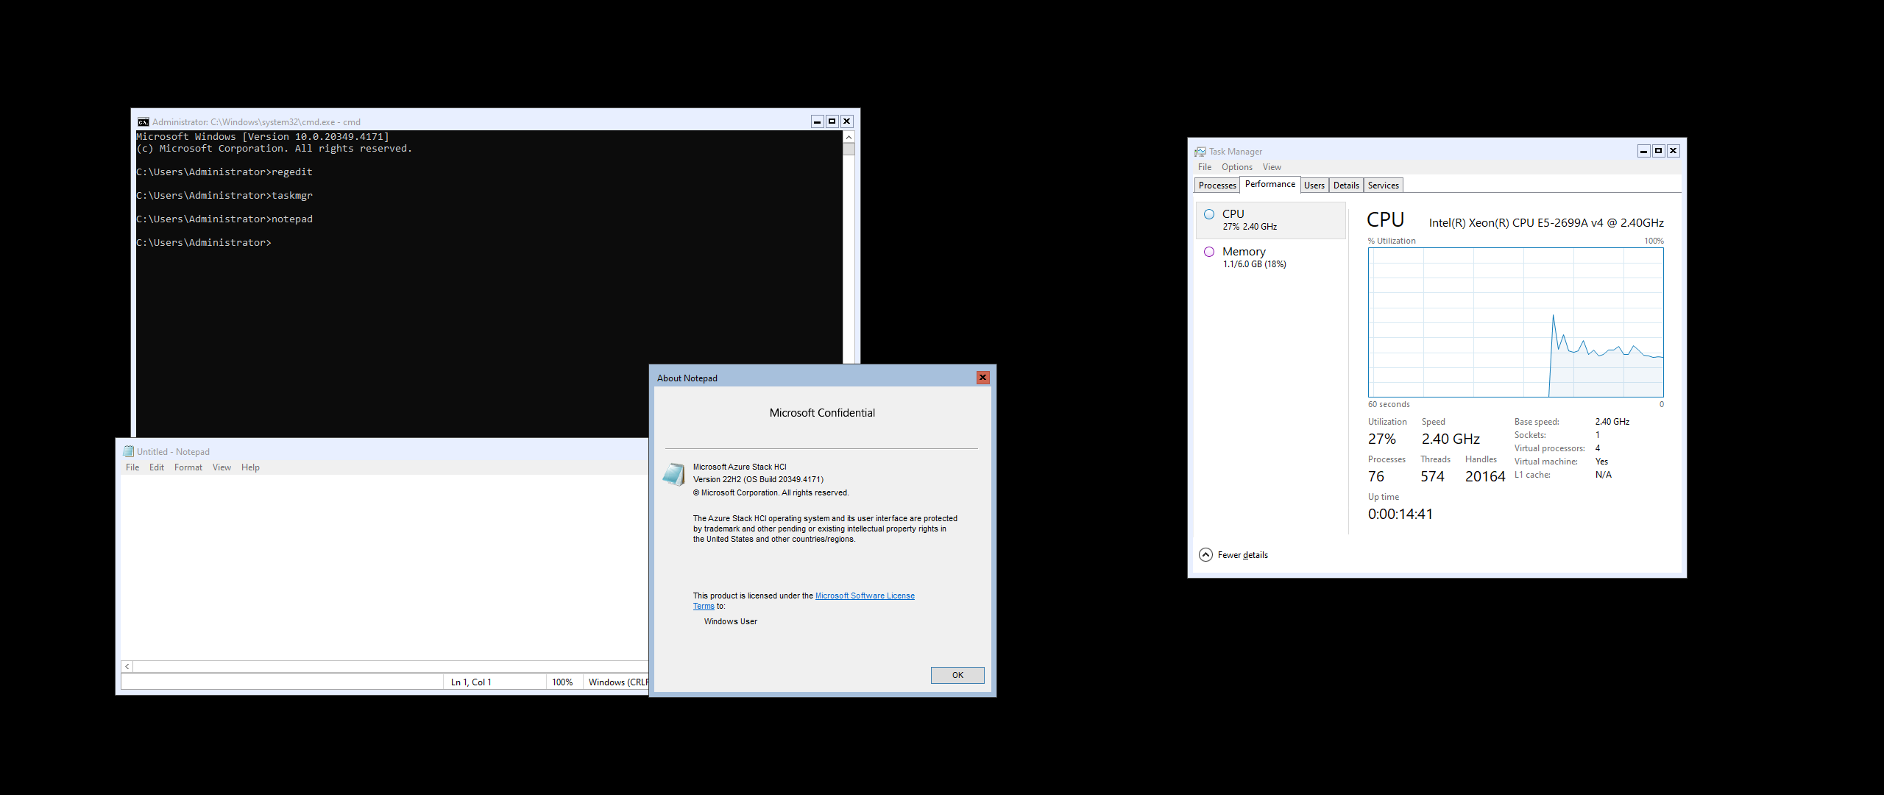Switch to the Processes tab
1884x795 pixels.
tap(1217, 185)
